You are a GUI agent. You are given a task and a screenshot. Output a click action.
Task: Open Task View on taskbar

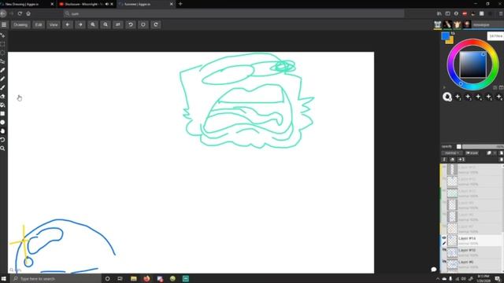[120, 278]
